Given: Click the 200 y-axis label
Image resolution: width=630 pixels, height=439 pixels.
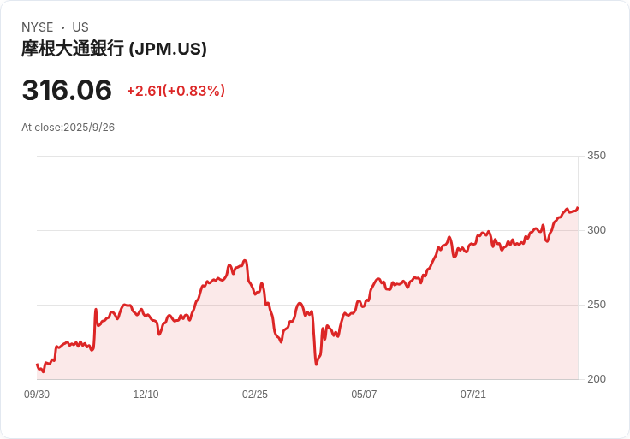Looking at the screenshot, I should click(x=597, y=379).
